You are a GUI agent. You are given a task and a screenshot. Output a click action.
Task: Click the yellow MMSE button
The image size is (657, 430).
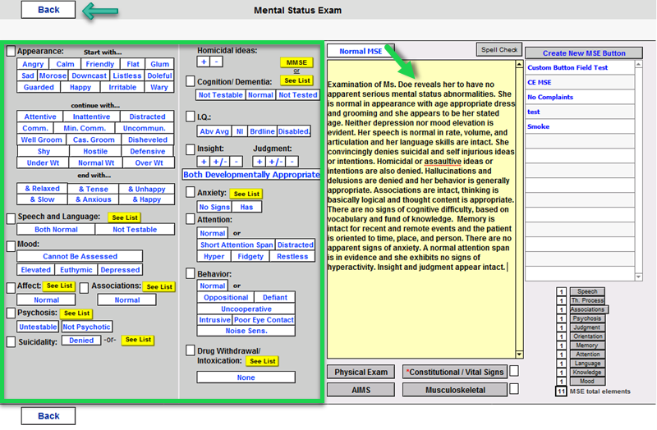pos(296,62)
